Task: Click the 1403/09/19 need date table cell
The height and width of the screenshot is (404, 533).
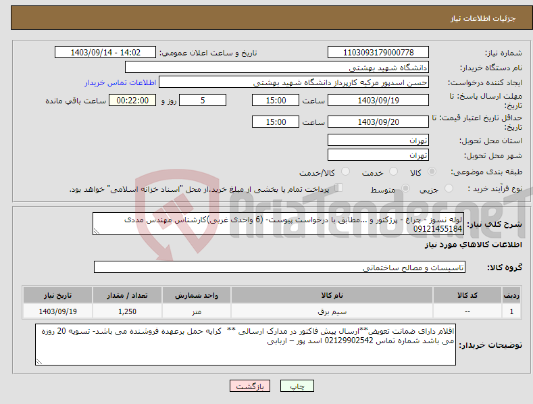Action: [x=58, y=311]
